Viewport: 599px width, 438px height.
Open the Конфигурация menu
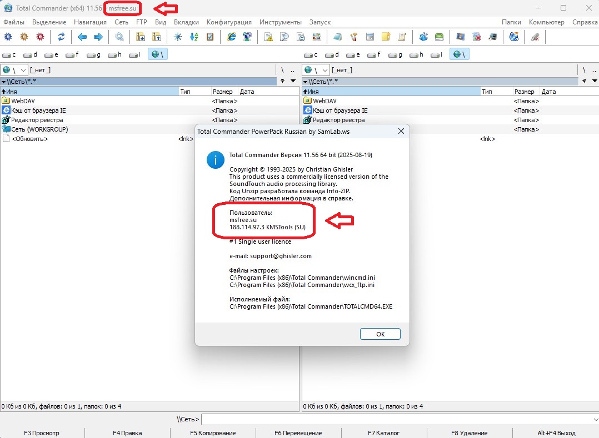(x=229, y=22)
